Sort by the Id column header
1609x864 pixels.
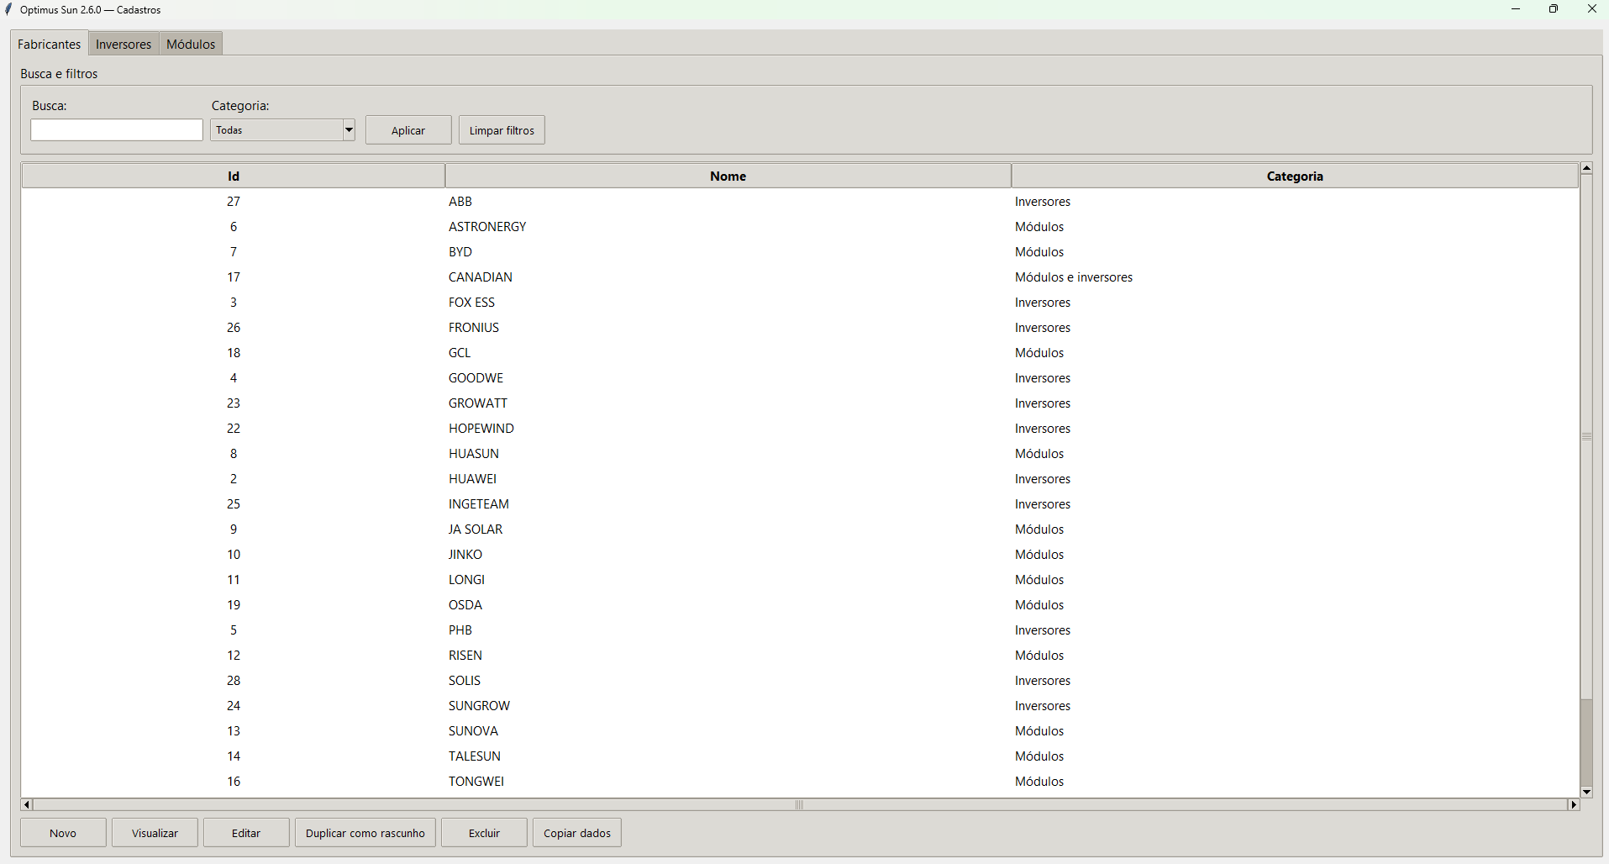234,176
